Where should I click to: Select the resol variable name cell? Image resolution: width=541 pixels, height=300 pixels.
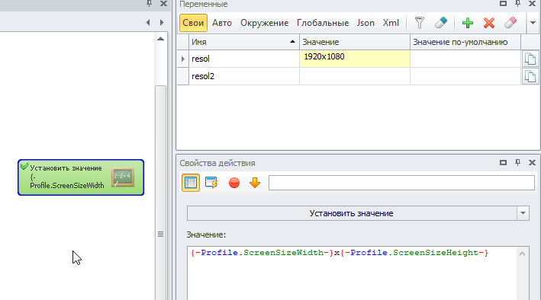[244, 59]
